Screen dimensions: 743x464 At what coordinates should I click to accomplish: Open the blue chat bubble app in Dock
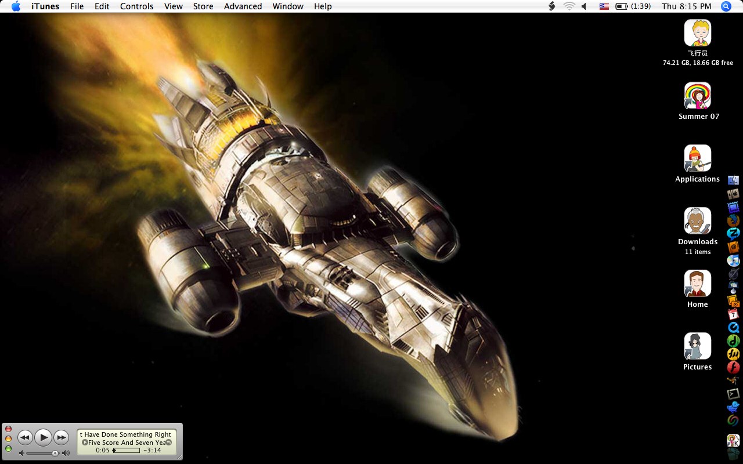[733, 234]
